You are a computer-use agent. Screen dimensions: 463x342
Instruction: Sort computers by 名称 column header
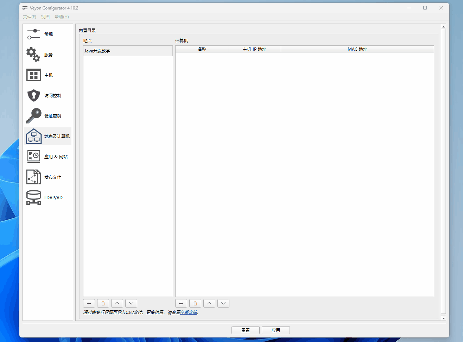[x=202, y=49]
